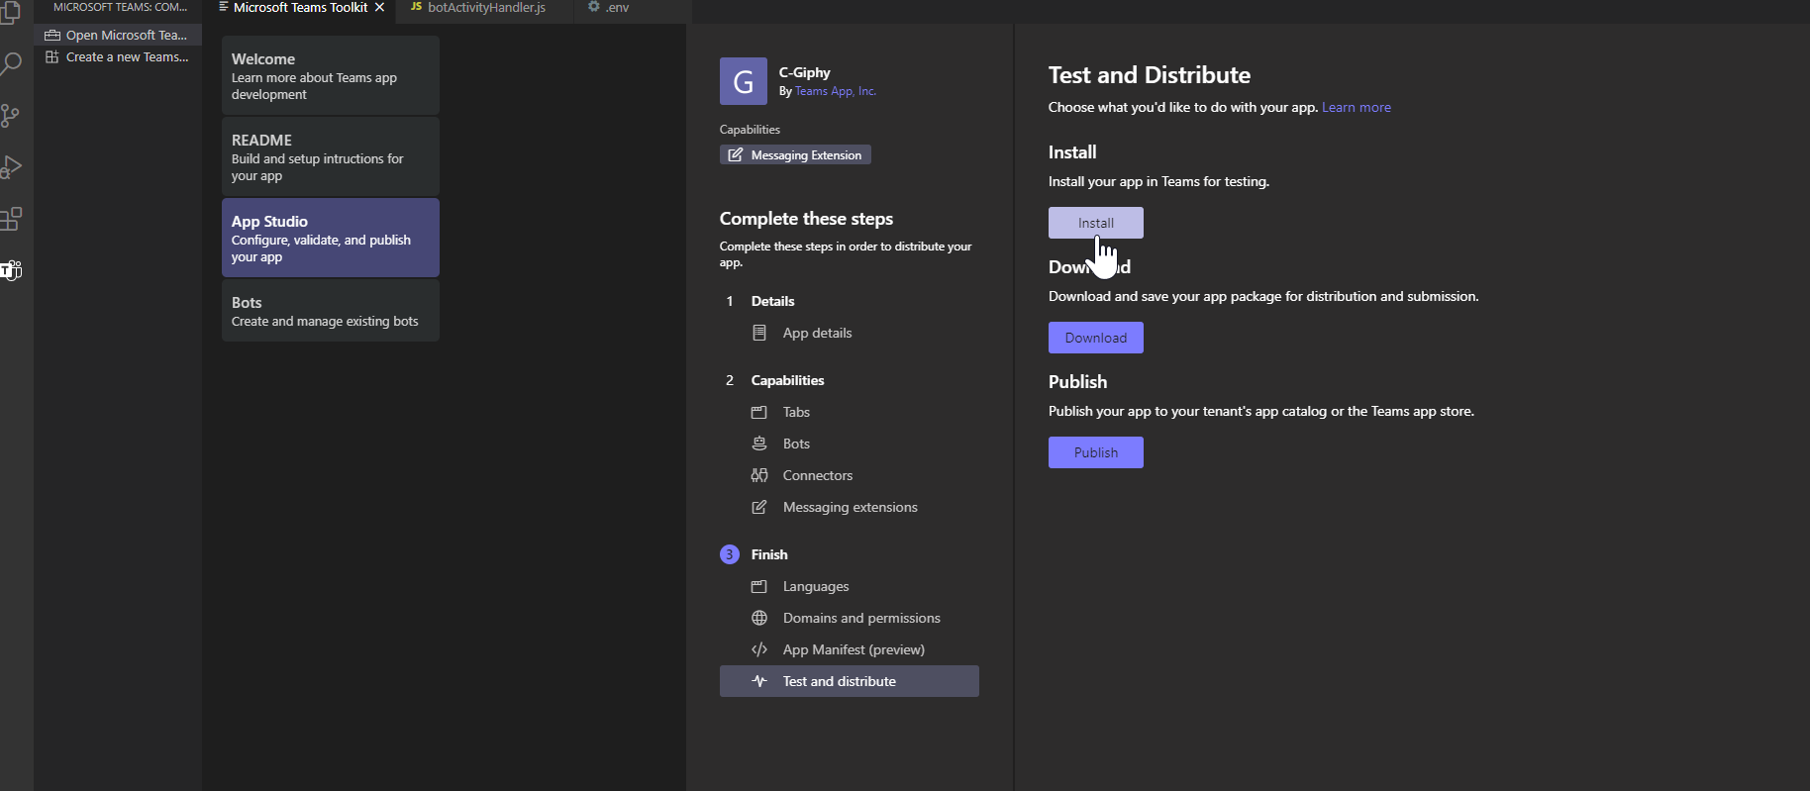This screenshot has width=1810, height=791.
Task: Click the Capabilities step heading
Action: pos(787,380)
